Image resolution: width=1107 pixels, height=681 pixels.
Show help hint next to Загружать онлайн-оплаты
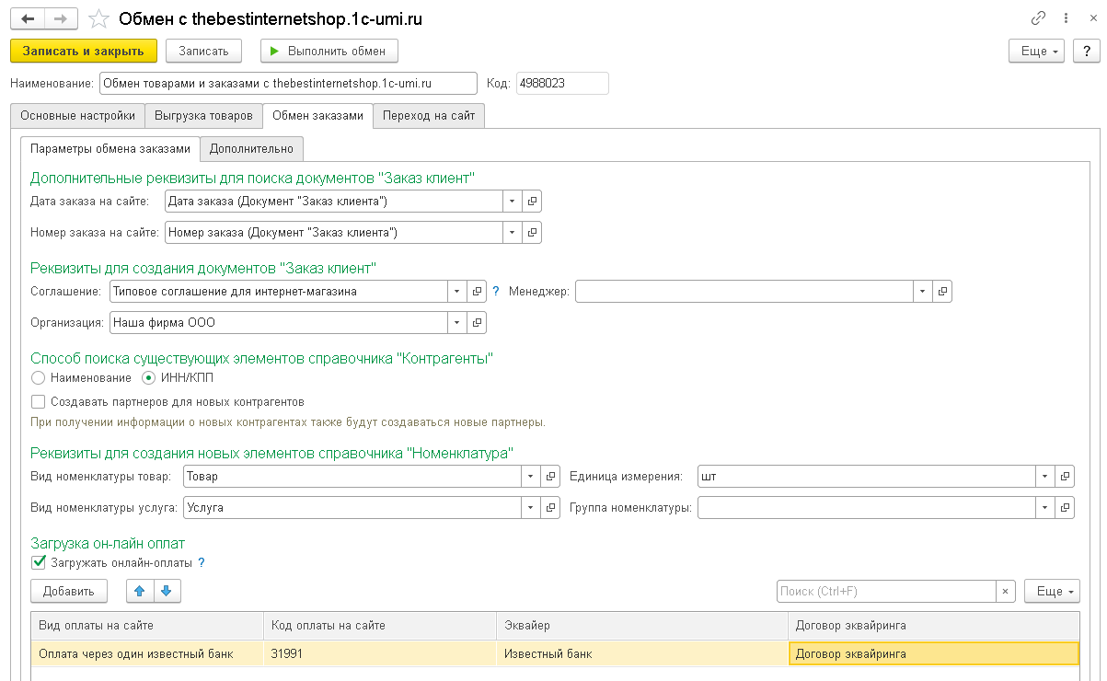(x=202, y=562)
